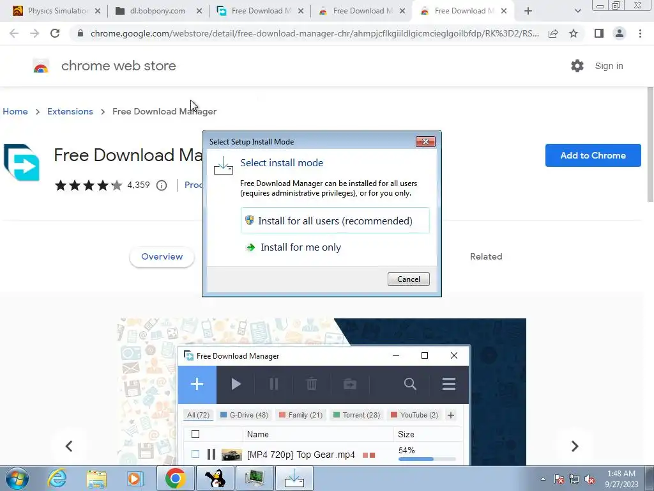Click the 4,359 ratings count

(139, 185)
